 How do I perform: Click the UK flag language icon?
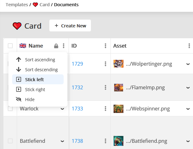click(x=23, y=46)
